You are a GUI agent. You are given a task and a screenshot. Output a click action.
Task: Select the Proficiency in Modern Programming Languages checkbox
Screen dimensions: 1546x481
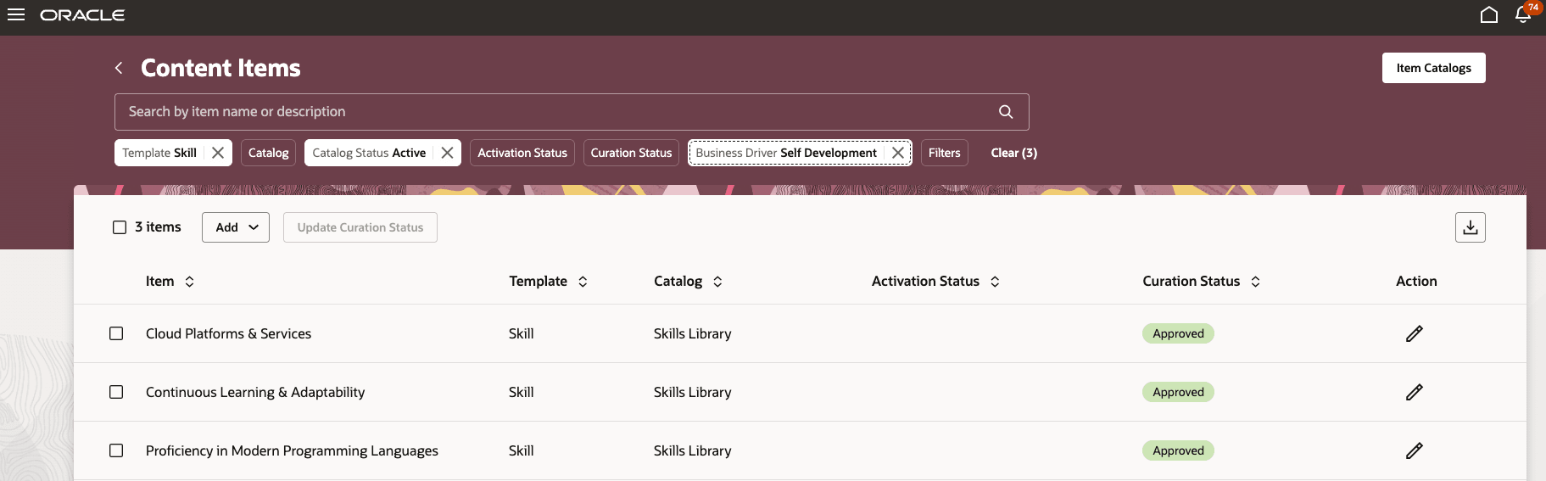116,450
